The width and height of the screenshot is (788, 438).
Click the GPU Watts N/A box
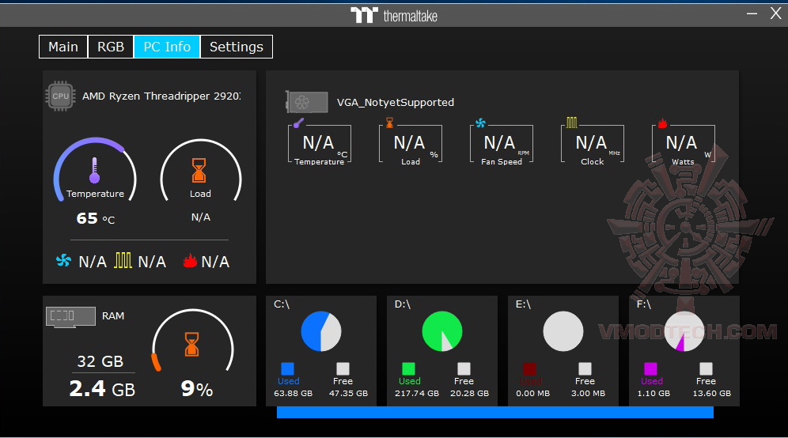683,144
